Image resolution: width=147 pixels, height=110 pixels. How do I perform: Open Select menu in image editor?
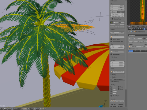click(138, 26)
